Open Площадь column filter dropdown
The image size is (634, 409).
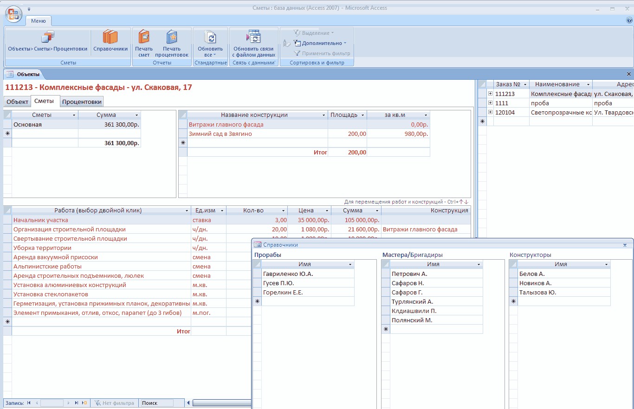(362, 115)
